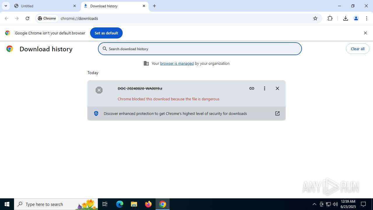Click in Search download history field
The width and height of the screenshot is (373, 210).
pyautogui.click(x=200, y=49)
